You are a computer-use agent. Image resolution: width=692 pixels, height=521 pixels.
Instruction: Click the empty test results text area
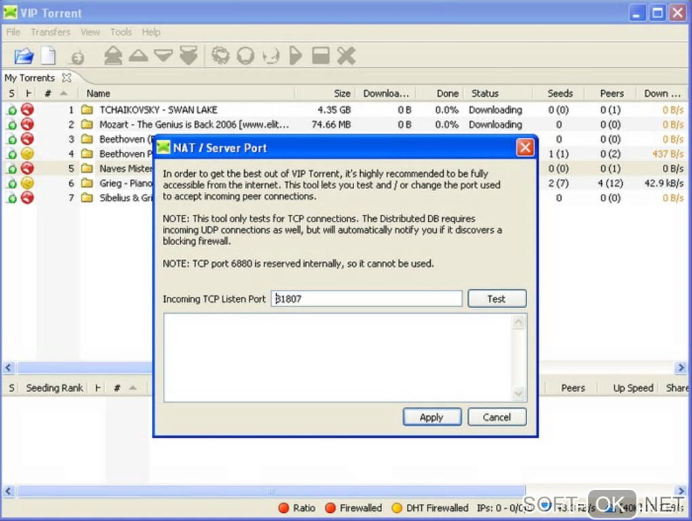click(338, 358)
